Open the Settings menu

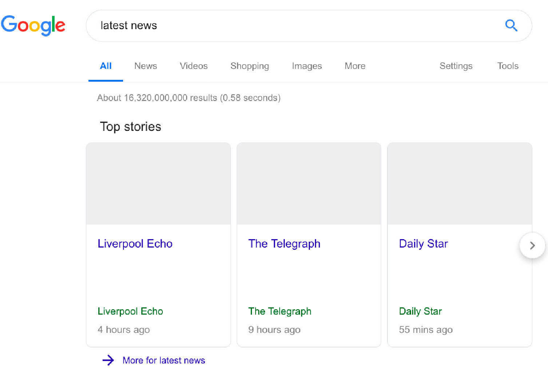tap(456, 66)
